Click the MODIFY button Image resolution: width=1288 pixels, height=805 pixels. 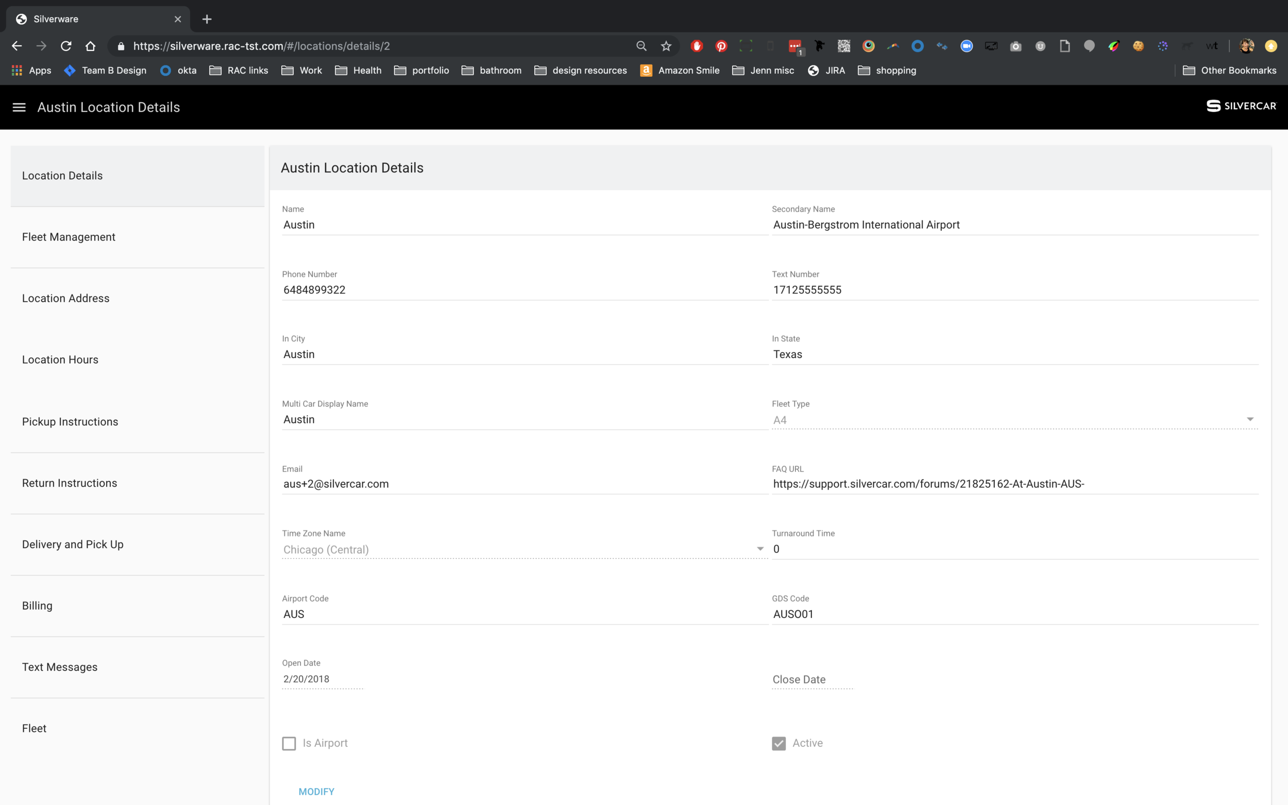(x=316, y=791)
